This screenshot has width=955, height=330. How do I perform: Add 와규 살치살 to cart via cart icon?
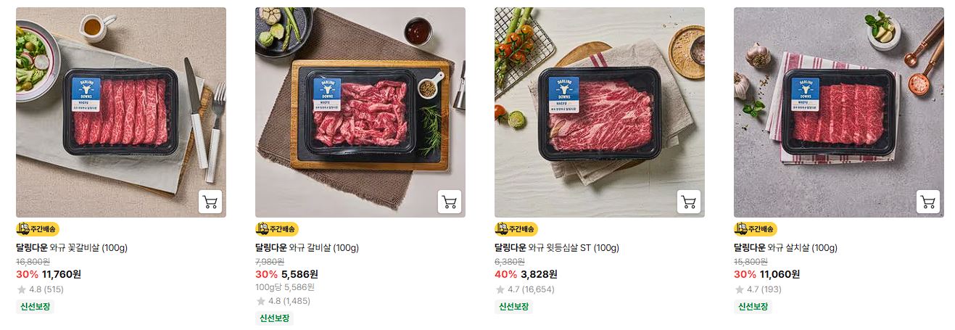(x=928, y=202)
